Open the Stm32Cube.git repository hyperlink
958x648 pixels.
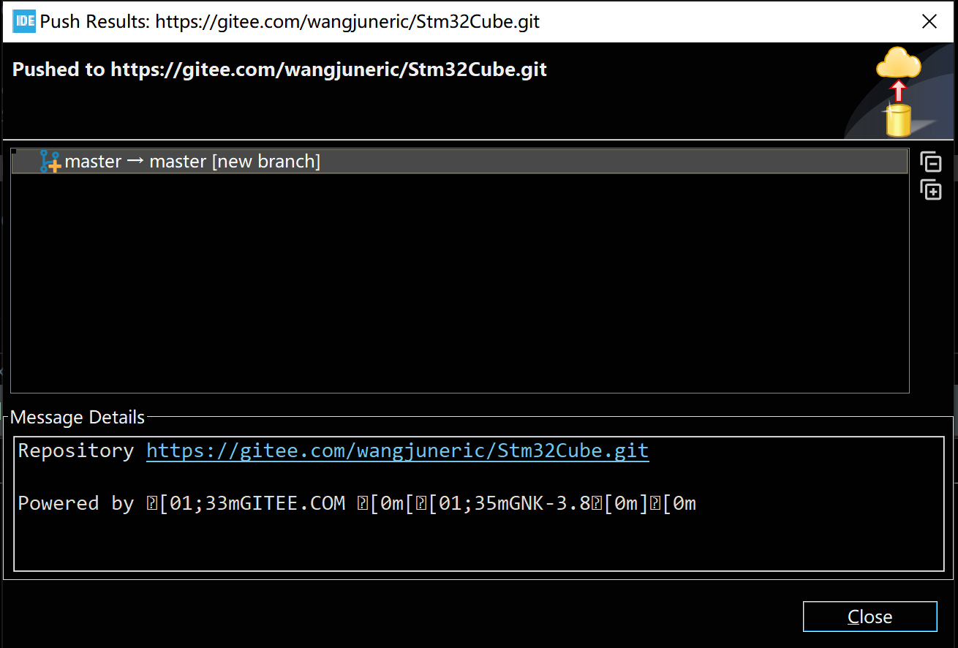397,451
